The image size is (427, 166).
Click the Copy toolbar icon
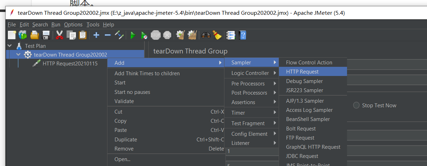(x=71, y=35)
